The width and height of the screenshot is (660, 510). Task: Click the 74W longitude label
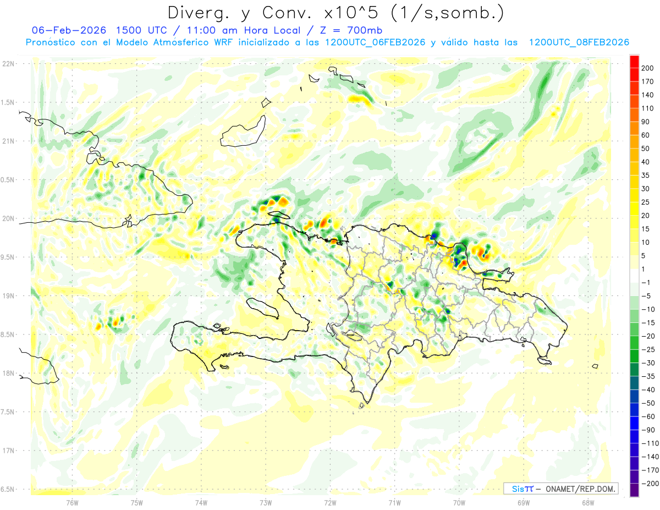tap(201, 502)
